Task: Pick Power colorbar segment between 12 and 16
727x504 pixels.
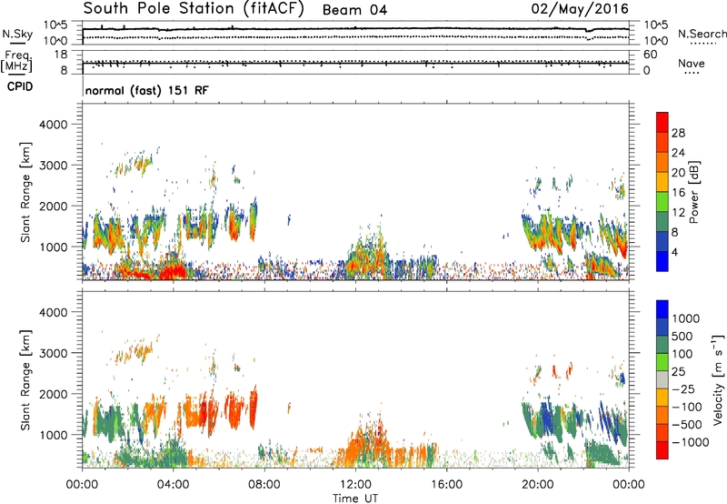Action: (x=662, y=201)
